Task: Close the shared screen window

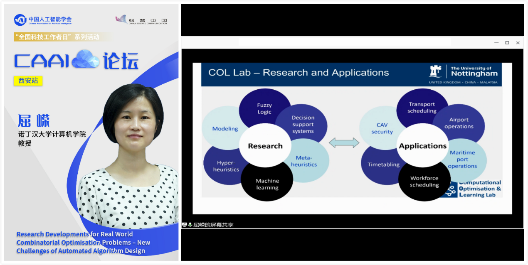Action: [x=518, y=43]
